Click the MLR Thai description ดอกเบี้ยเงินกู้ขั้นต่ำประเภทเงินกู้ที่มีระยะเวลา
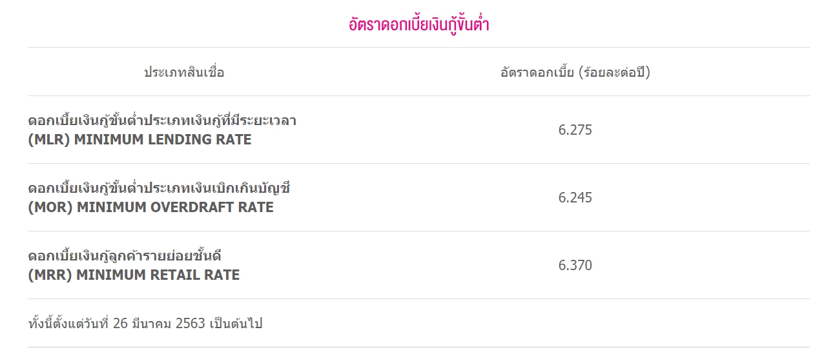The height and width of the screenshot is (352, 835). [x=162, y=120]
